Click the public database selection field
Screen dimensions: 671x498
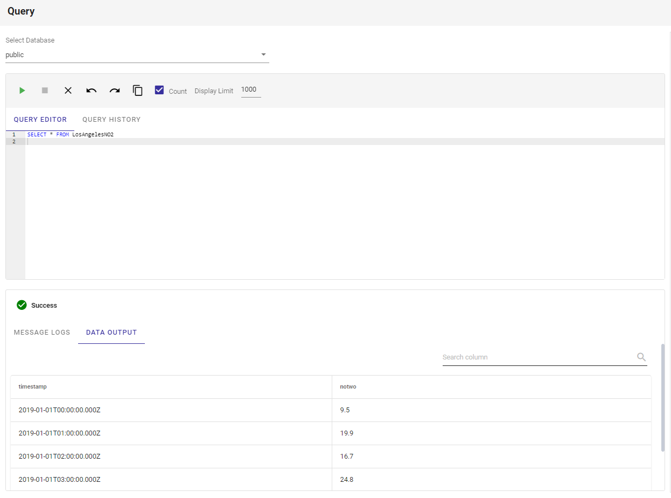129,55
